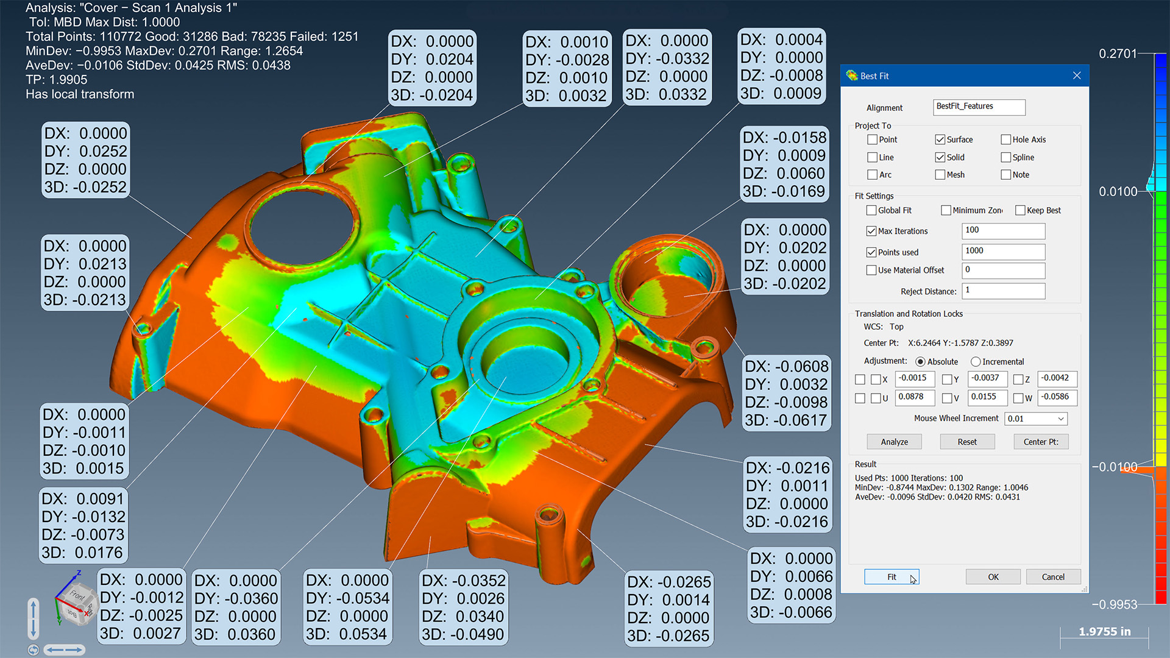Click the deviation callout with 3D: 0.0534
Screen dimensions: 1170x658
point(347,607)
